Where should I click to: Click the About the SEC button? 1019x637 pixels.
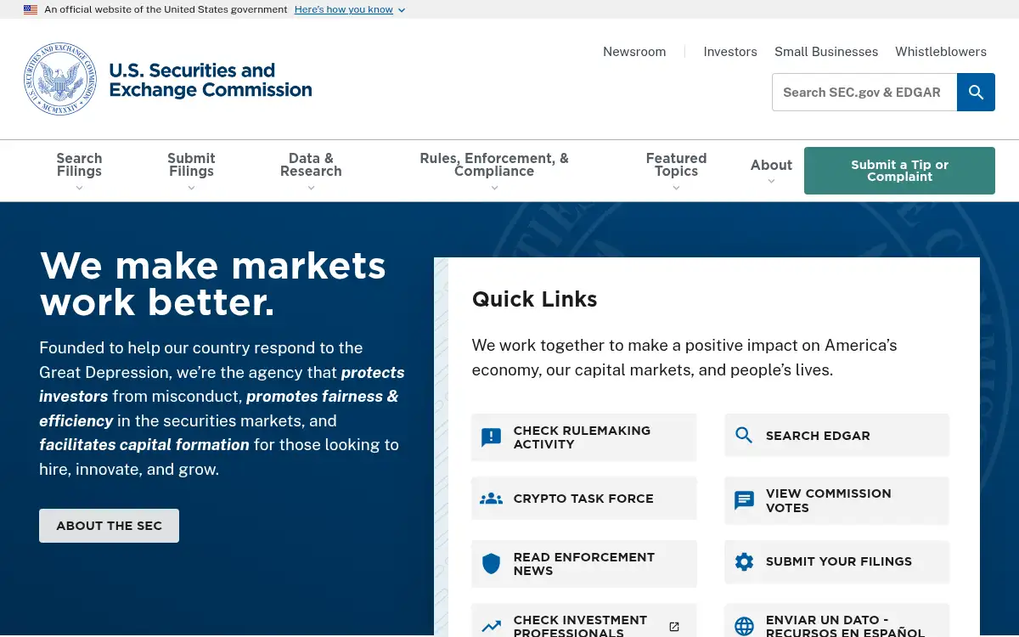109,526
